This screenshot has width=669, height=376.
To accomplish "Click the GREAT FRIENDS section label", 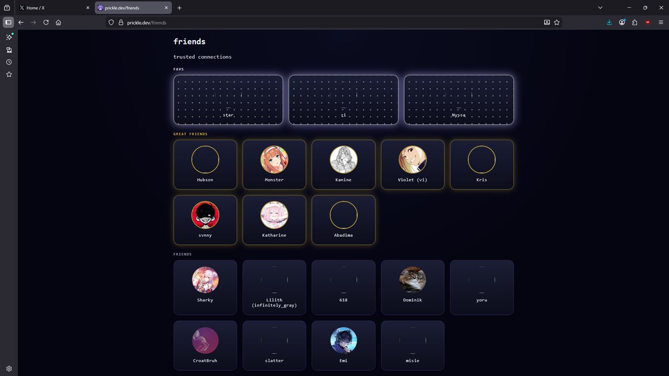I will [191, 134].
